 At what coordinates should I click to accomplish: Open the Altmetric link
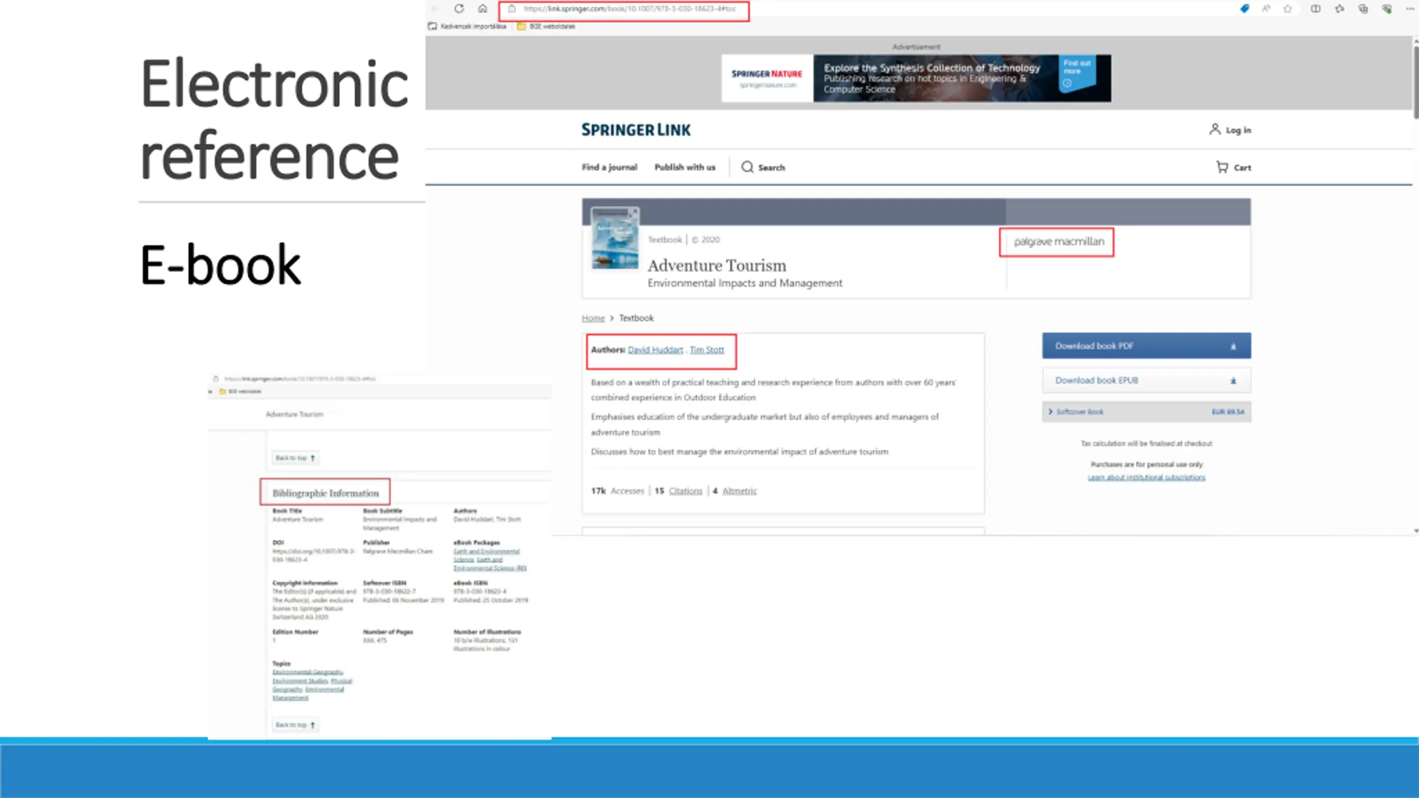(x=739, y=491)
